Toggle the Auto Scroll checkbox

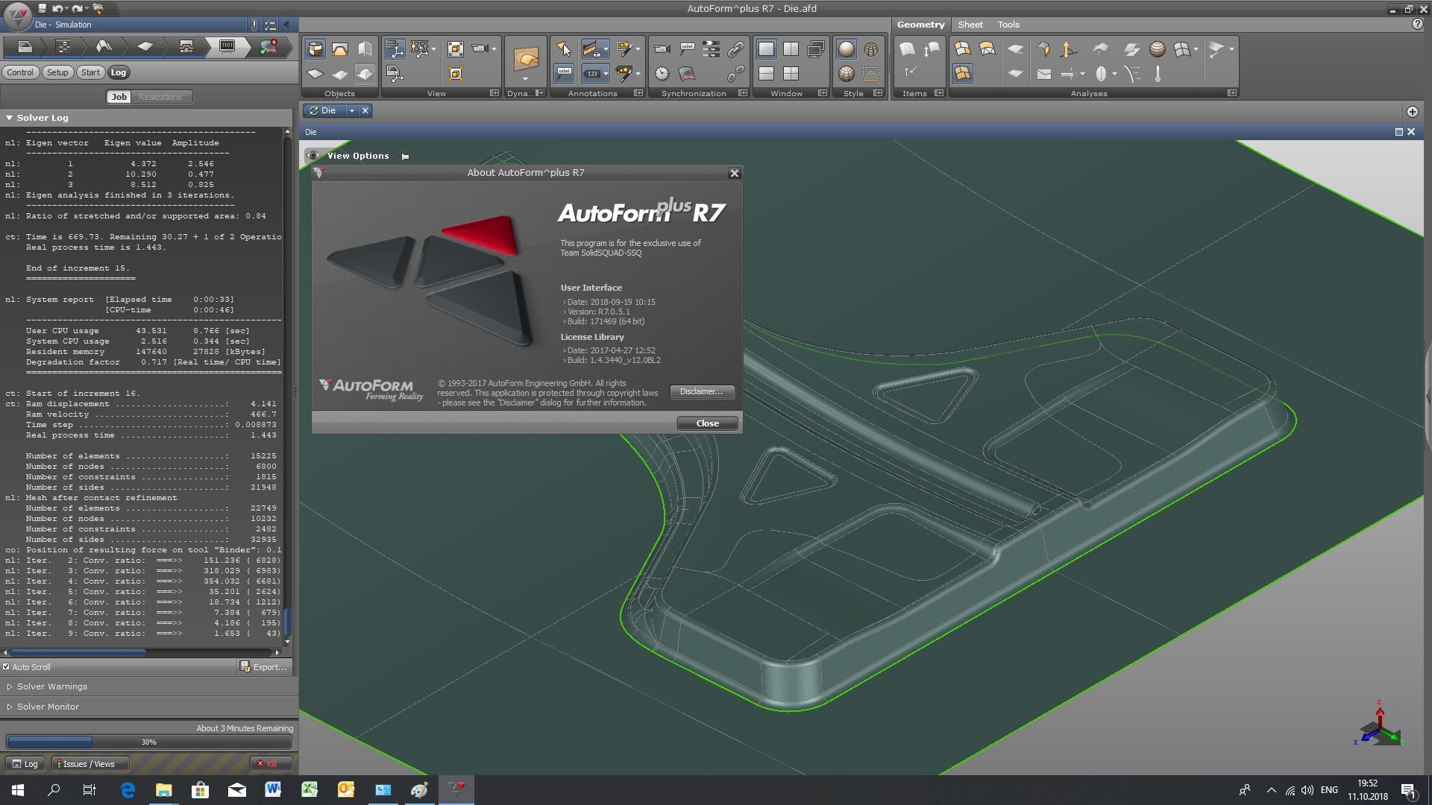point(7,667)
